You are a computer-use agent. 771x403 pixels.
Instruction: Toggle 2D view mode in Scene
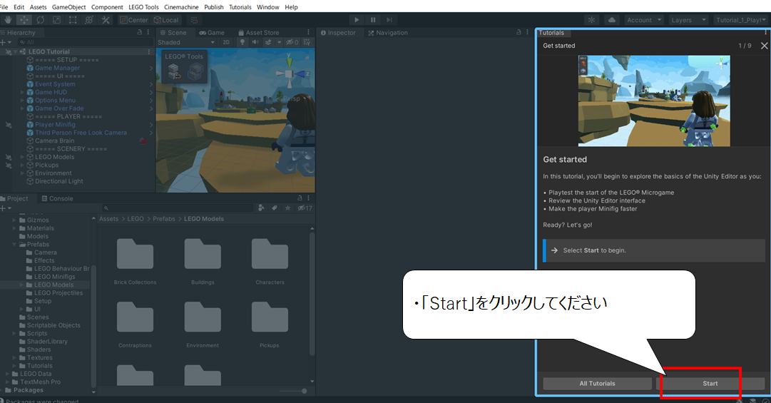tap(226, 42)
